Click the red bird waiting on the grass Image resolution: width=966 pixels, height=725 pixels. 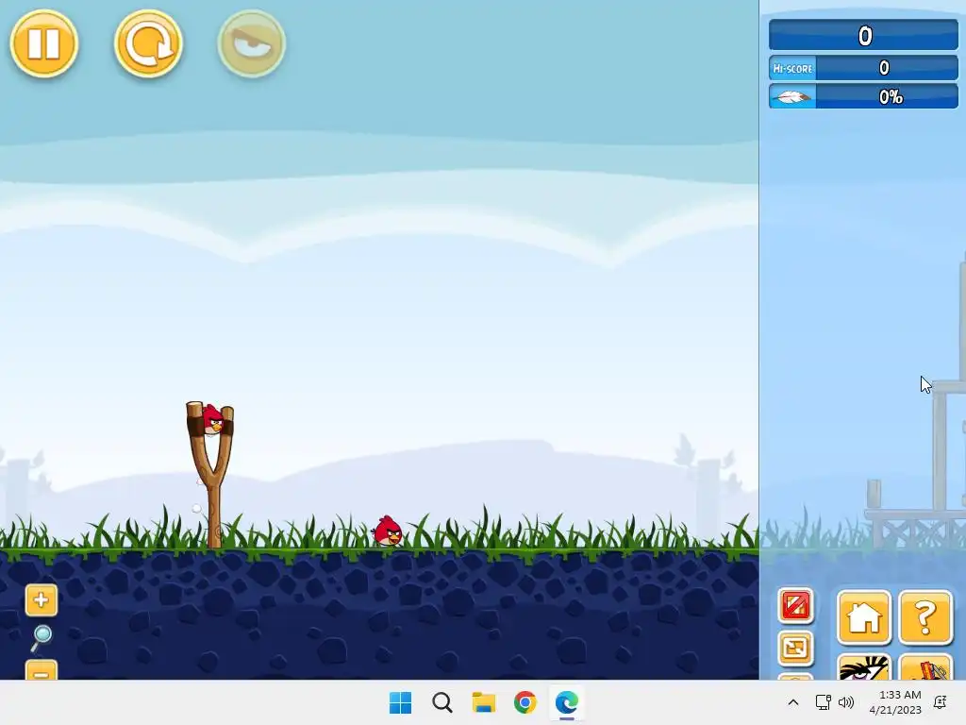pyautogui.click(x=388, y=531)
